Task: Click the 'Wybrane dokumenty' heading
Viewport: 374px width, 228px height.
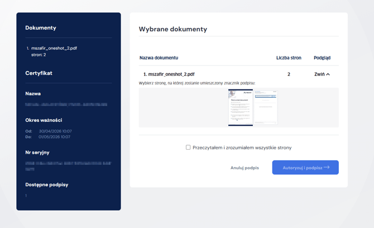Action: click(173, 29)
